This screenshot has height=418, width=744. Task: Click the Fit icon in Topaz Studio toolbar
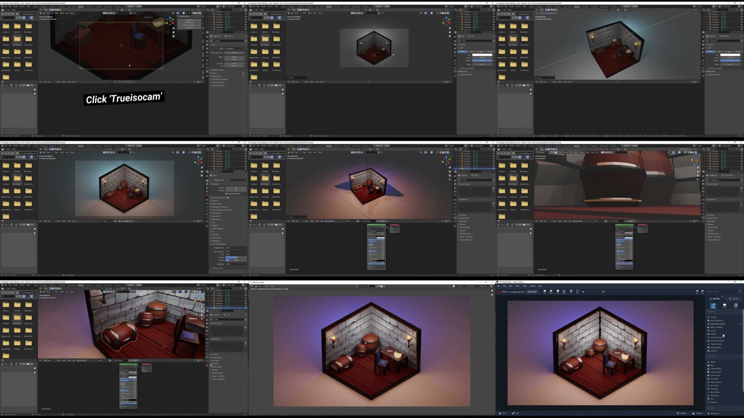[571, 291]
